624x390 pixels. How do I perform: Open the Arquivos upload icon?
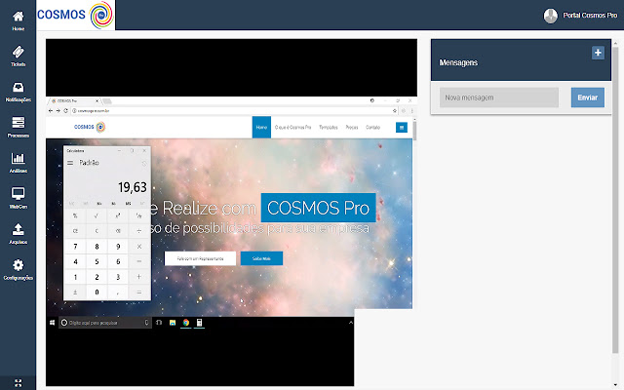18,229
